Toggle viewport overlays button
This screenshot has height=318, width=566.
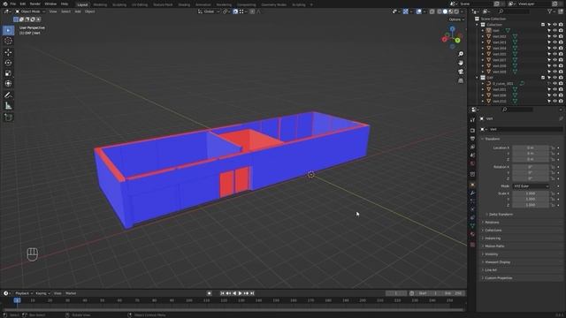click(x=418, y=11)
